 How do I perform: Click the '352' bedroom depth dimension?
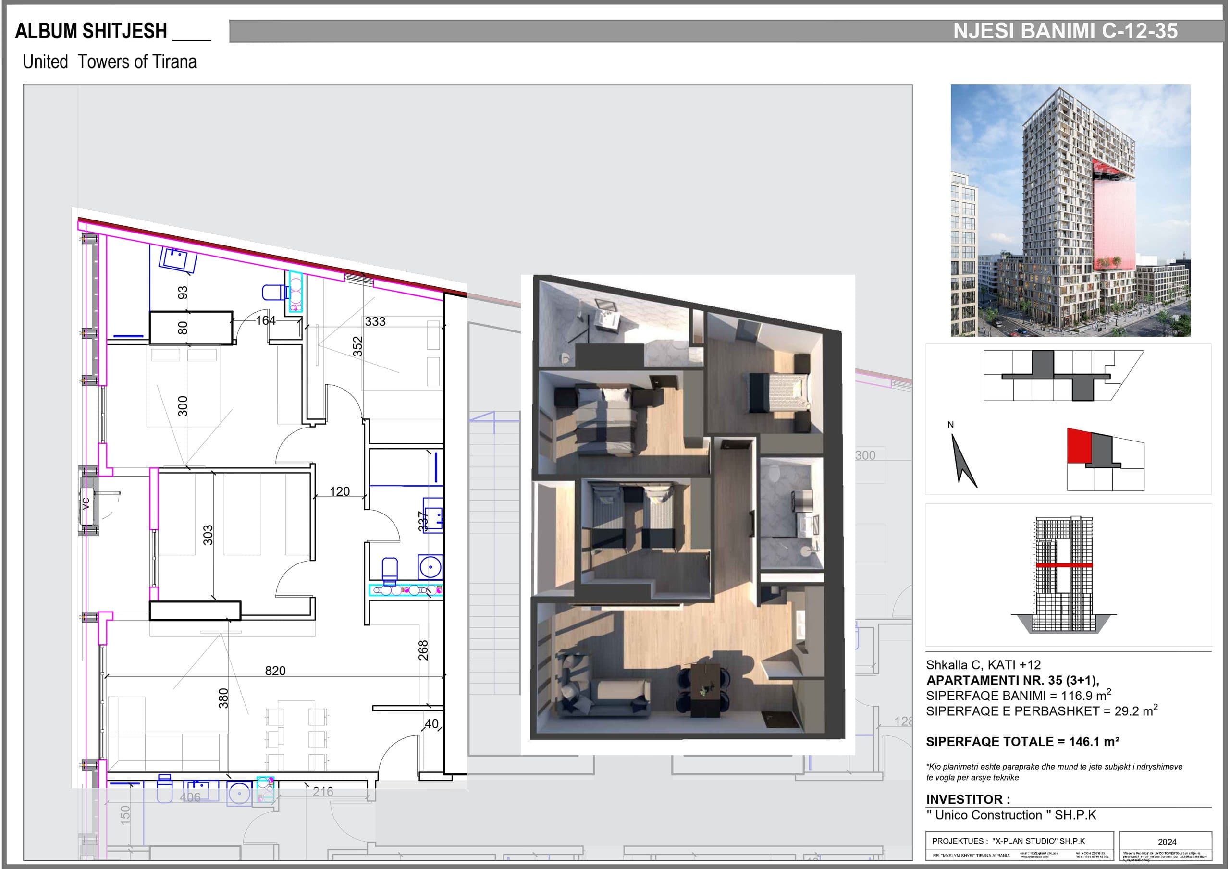[357, 347]
